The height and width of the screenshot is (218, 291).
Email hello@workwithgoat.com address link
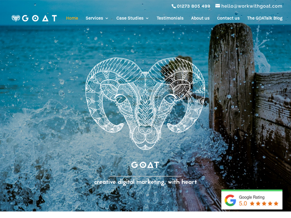point(252,6)
